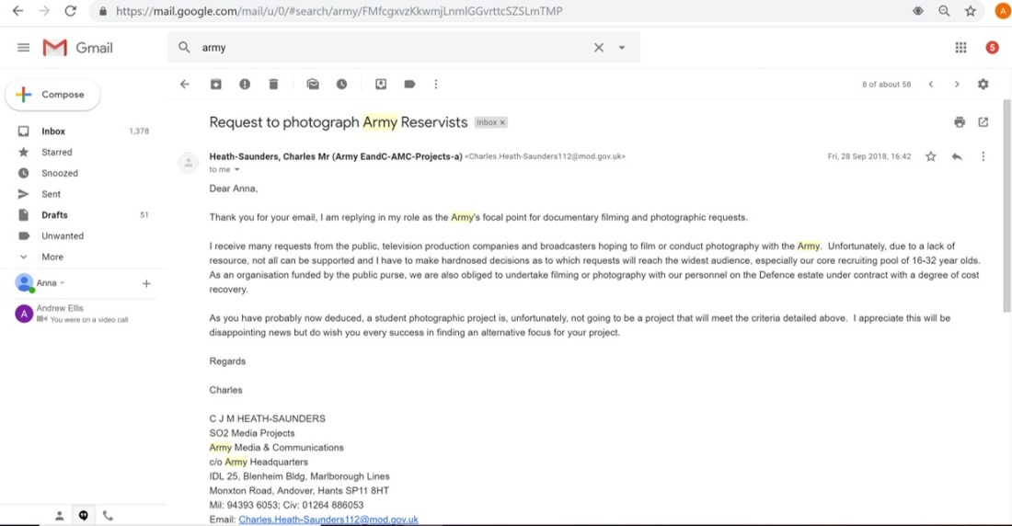This screenshot has width=1012, height=526.
Task: Delete the email with the trash icon
Action: pyautogui.click(x=273, y=84)
